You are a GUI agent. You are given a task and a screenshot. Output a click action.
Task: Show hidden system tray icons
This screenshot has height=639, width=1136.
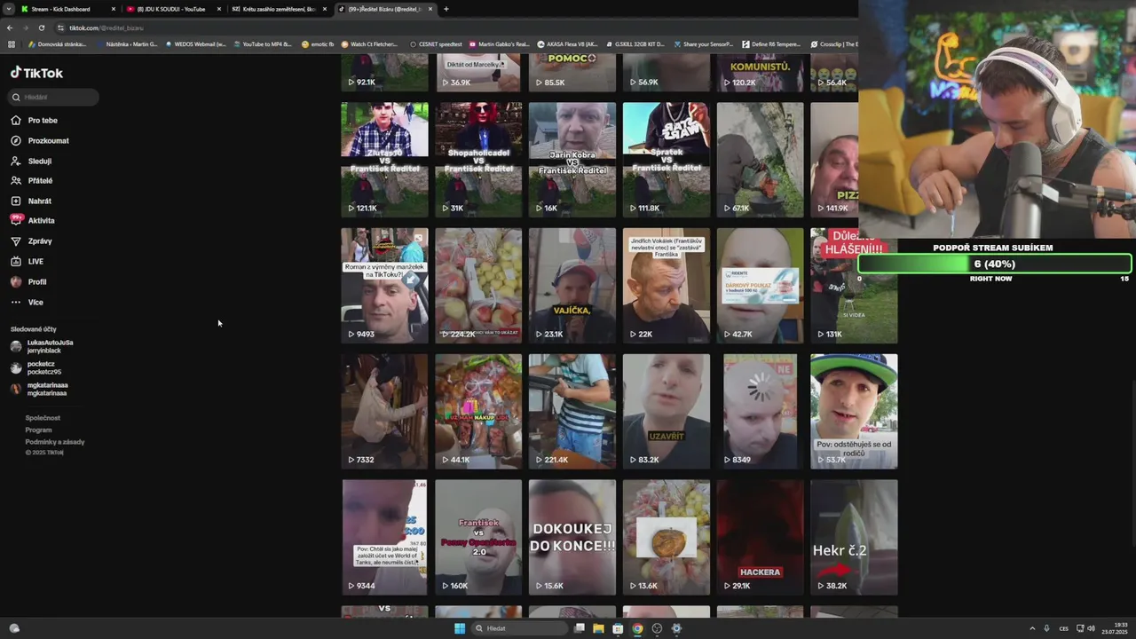tap(1032, 628)
